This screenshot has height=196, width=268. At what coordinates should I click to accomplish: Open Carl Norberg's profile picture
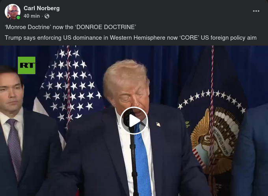pos(13,11)
